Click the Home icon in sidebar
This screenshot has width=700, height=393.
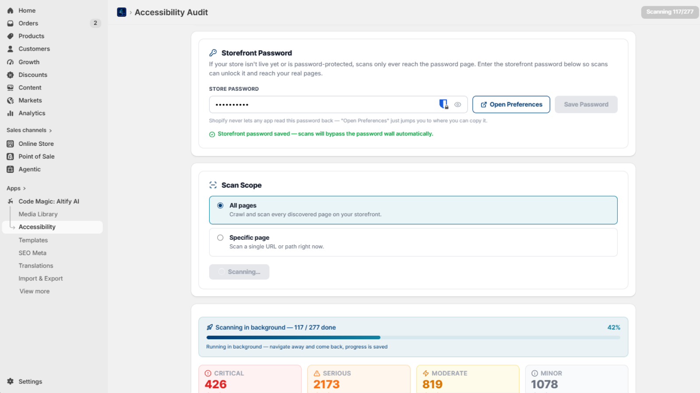coord(10,10)
